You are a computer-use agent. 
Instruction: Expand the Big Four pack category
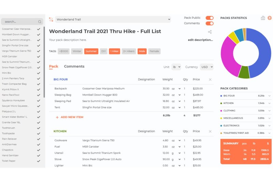[269, 96]
